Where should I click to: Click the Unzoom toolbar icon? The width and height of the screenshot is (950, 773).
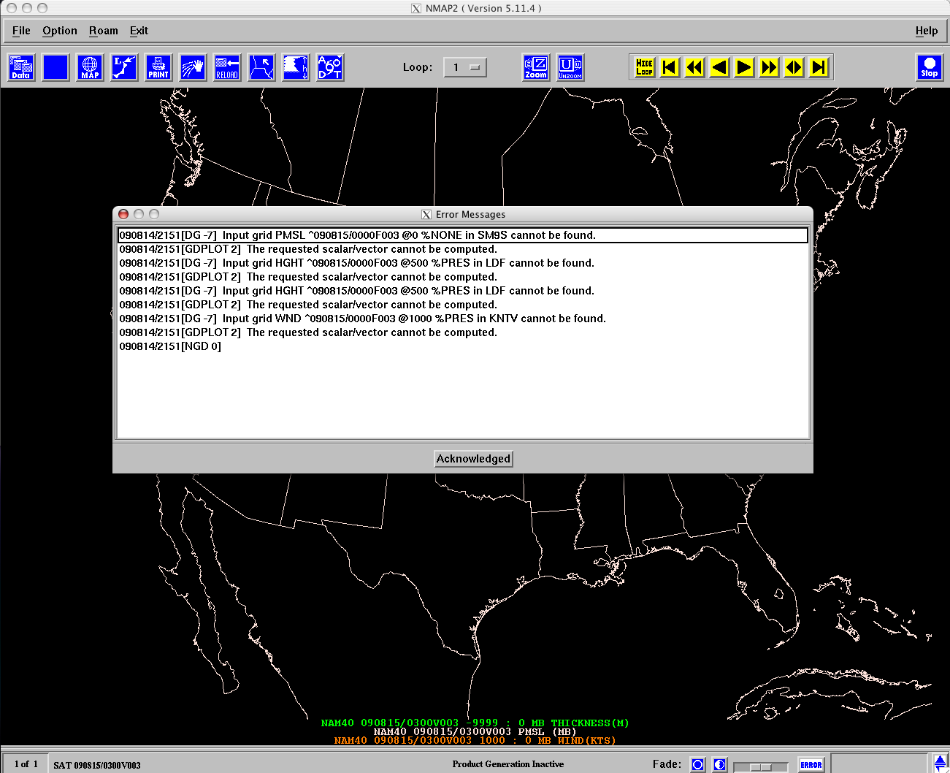tap(570, 67)
